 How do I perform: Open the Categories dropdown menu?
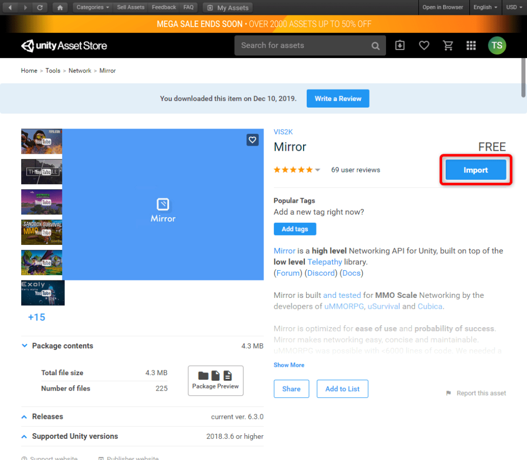(x=93, y=7)
